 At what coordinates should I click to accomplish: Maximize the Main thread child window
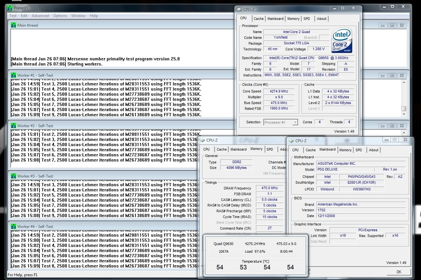click(x=392, y=25)
